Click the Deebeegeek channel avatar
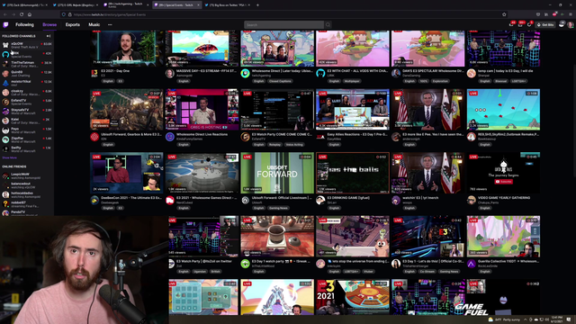Viewport: 576px width, 324px height. [94, 200]
